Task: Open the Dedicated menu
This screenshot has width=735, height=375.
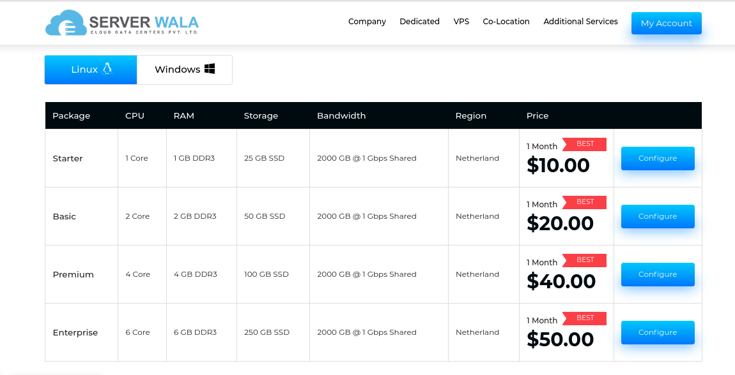Action: click(419, 22)
